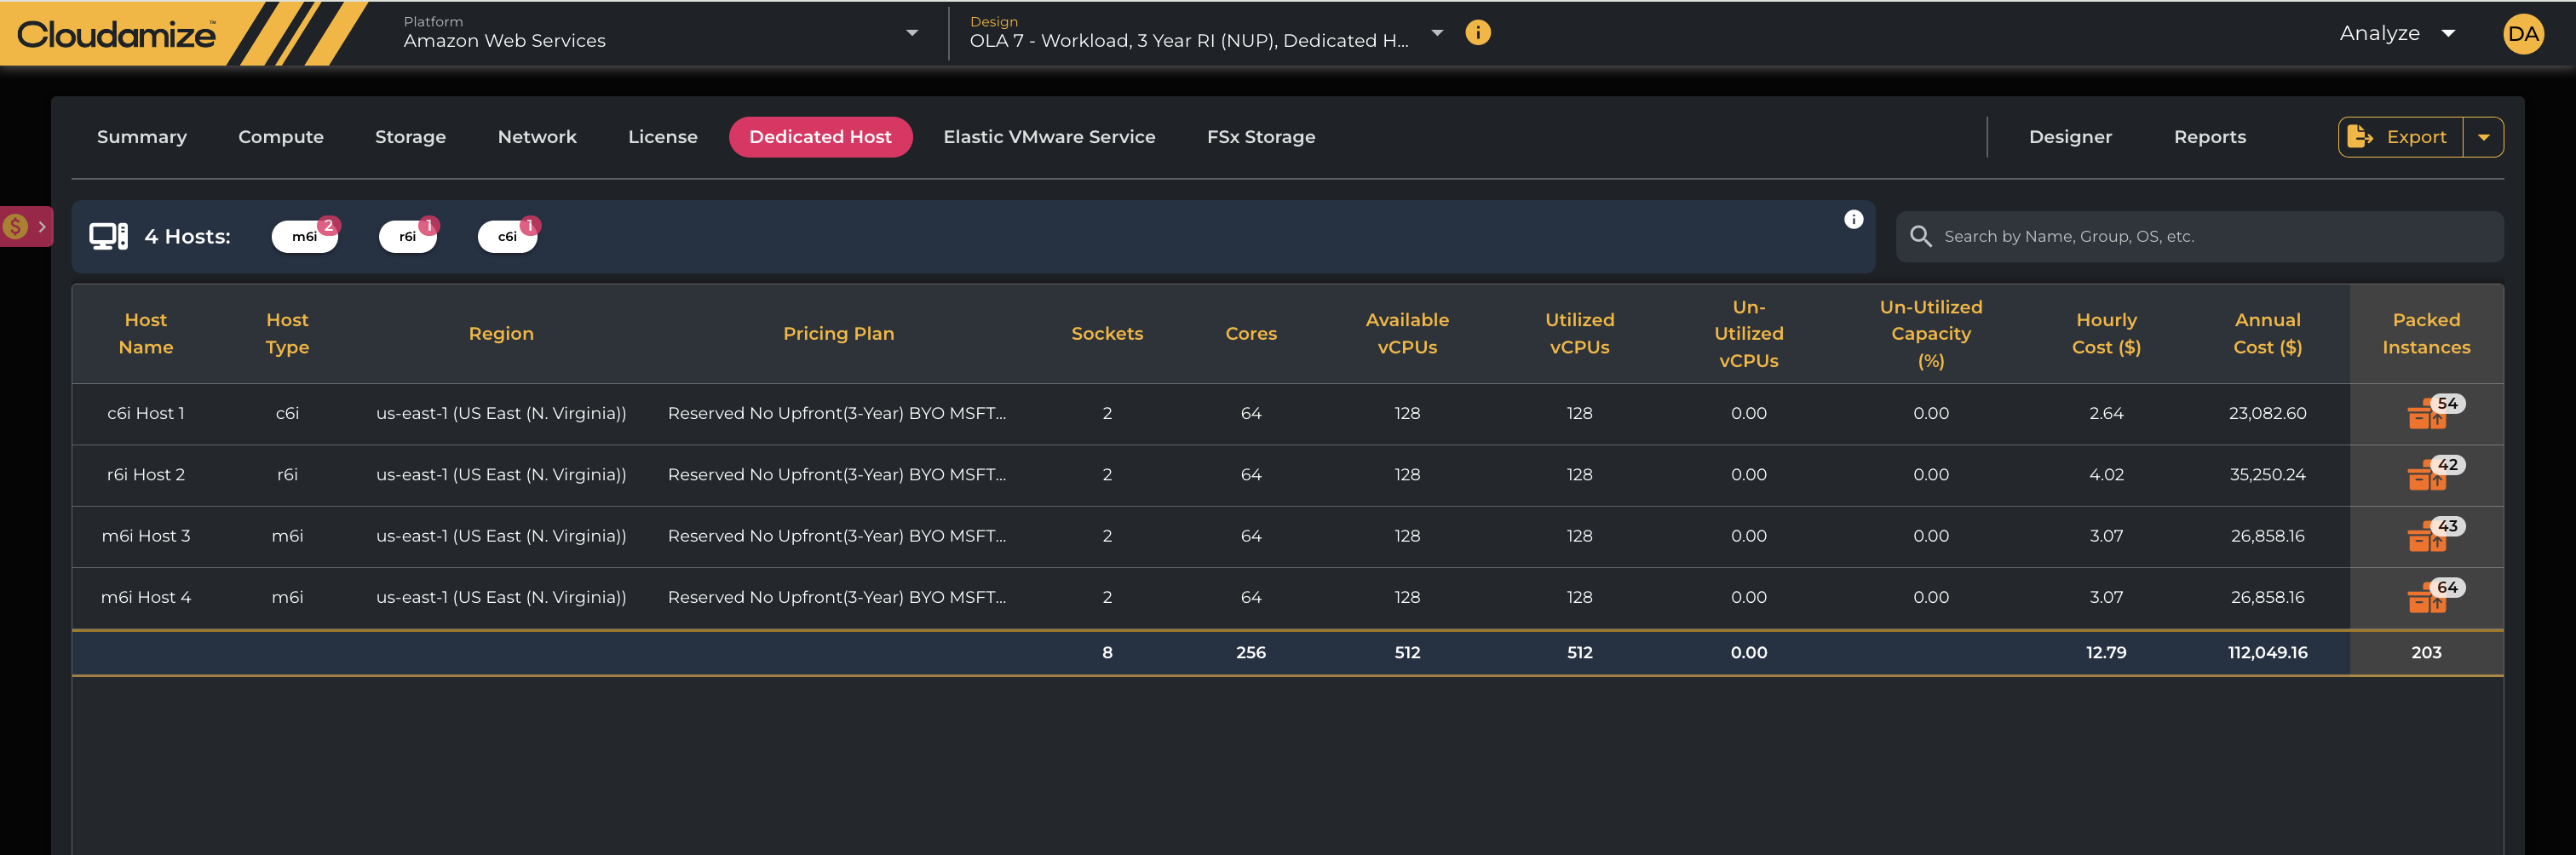Image resolution: width=2576 pixels, height=855 pixels.
Task: Open the Designer link
Action: tap(2069, 137)
